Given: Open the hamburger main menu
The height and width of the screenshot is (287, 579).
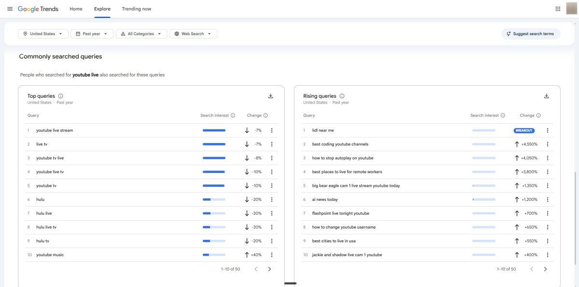Looking at the screenshot, I should click(10, 9).
